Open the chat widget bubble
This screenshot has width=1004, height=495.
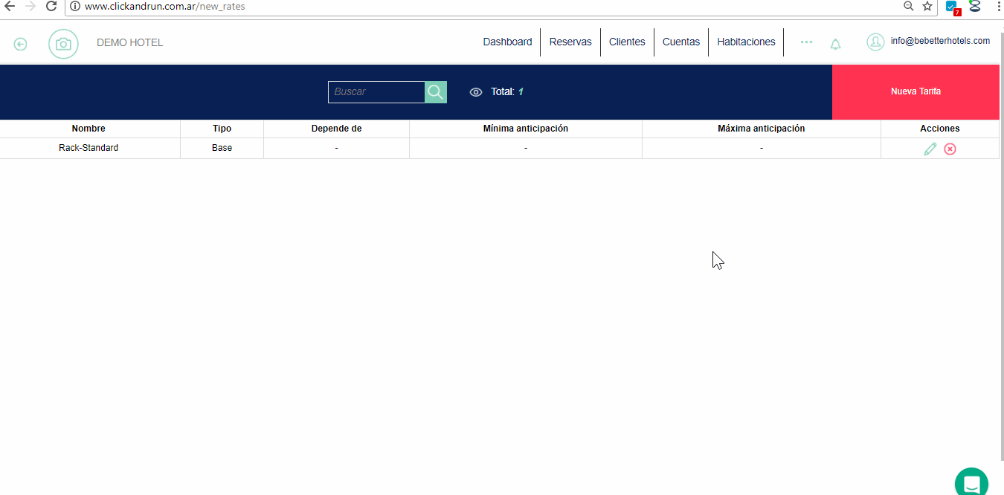click(x=971, y=483)
